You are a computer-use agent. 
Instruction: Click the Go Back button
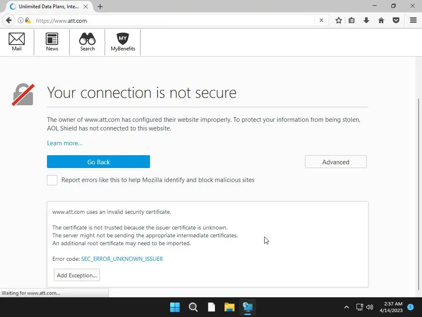(x=98, y=162)
